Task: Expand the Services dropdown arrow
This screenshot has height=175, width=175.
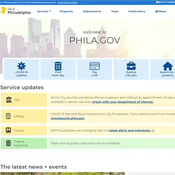Action: (x=50, y=11)
